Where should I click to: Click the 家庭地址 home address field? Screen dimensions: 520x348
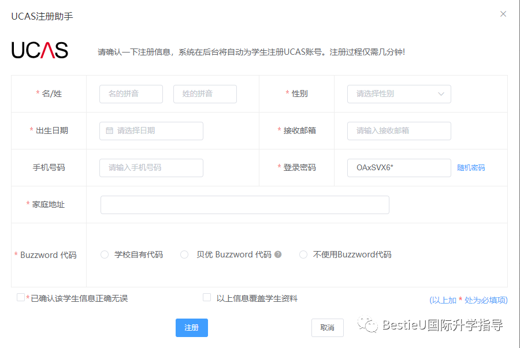coord(245,205)
